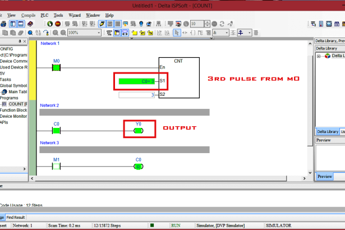Select 'Device Monitor' in the project tree
Screen dimensions: 345x230
pos(13,116)
